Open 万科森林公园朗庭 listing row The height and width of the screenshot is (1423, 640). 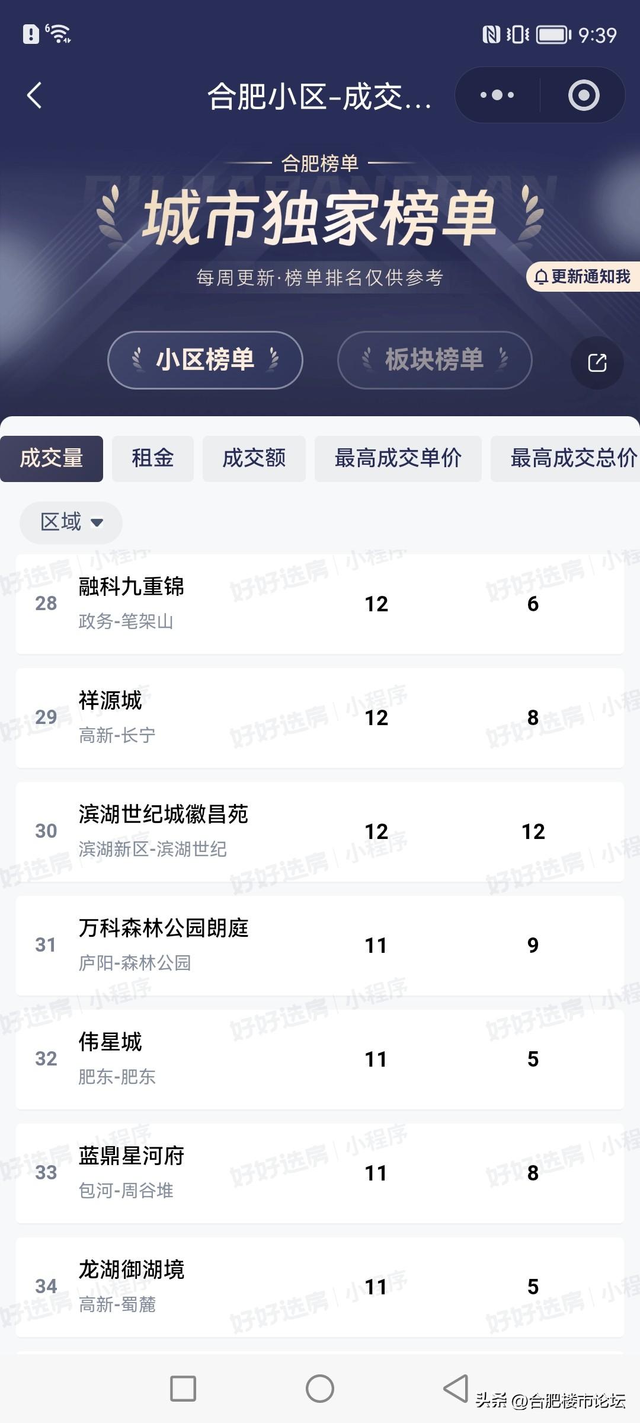320,945
